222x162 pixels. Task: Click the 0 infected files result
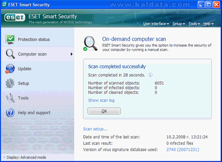click(x=180, y=143)
